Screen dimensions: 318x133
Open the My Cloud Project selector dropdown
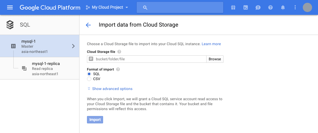[x=107, y=7]
